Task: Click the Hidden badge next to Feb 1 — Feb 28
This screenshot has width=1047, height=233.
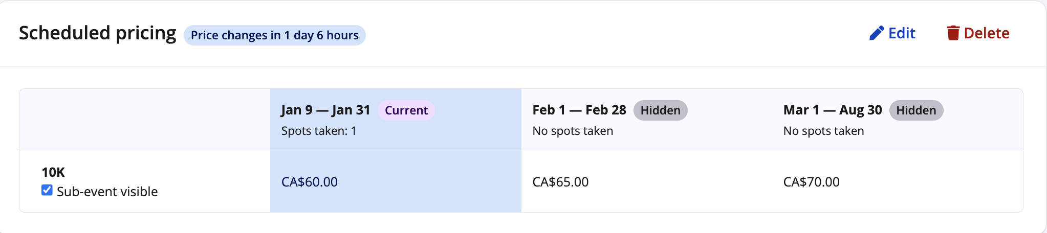Action: (x=660, y=110)
